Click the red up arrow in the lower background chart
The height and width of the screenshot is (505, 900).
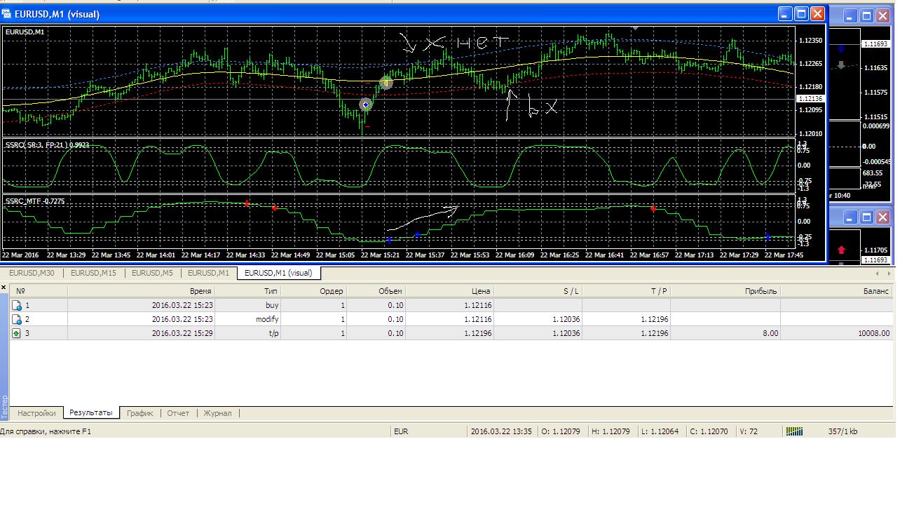tap(841, 250)
